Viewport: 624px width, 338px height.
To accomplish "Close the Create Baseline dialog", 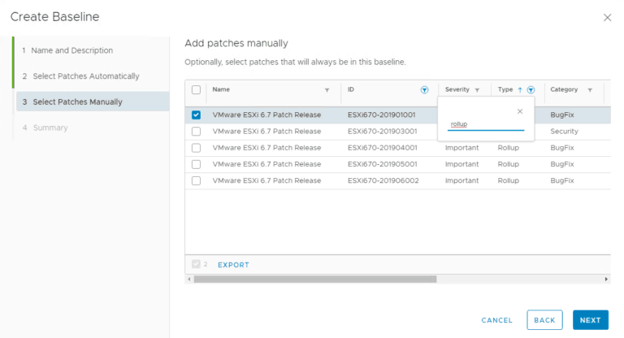I will coord(607,17).
